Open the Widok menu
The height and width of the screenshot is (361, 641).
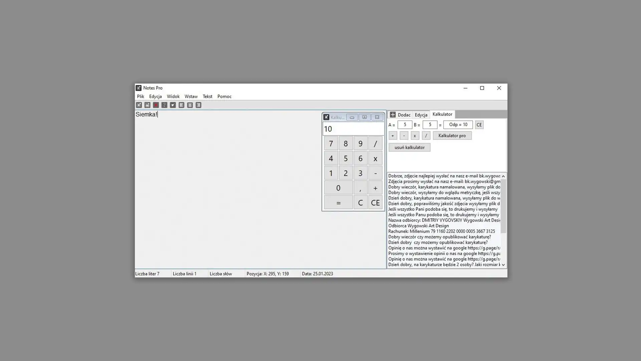(x=173, y=96)
